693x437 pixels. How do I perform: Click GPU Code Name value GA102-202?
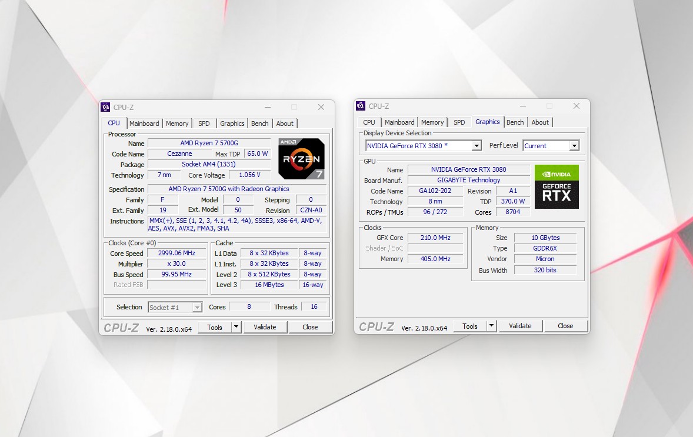435,191
